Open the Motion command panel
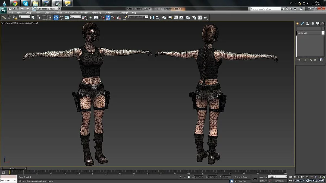Screen dimensions: 326x183 point(312,24)
